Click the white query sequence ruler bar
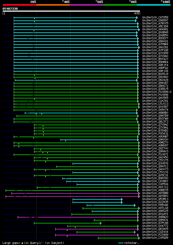 point(71,11)
